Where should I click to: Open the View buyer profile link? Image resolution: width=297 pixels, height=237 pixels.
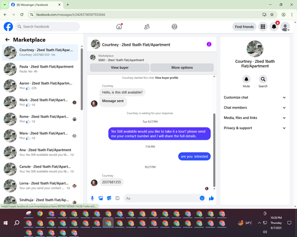(x=166, y=78)
